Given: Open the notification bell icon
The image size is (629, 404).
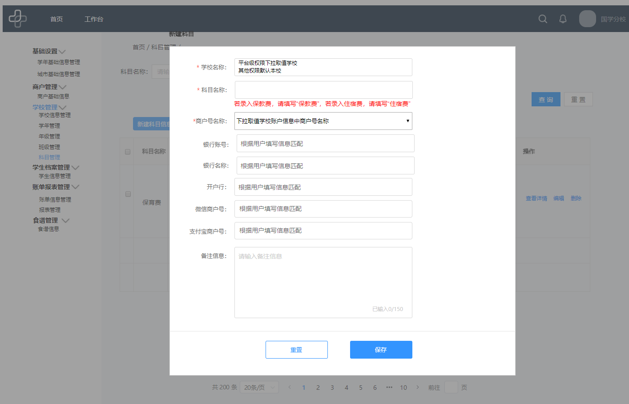Looking at the screenshot, I should click(x=563, y=19).
